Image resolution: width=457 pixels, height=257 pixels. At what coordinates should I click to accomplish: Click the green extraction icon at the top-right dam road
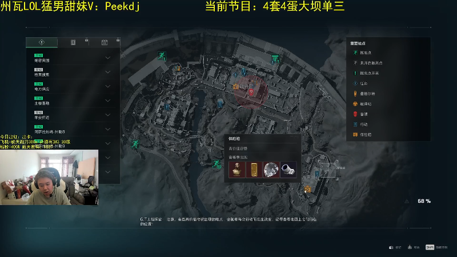(x=275, y=58)
